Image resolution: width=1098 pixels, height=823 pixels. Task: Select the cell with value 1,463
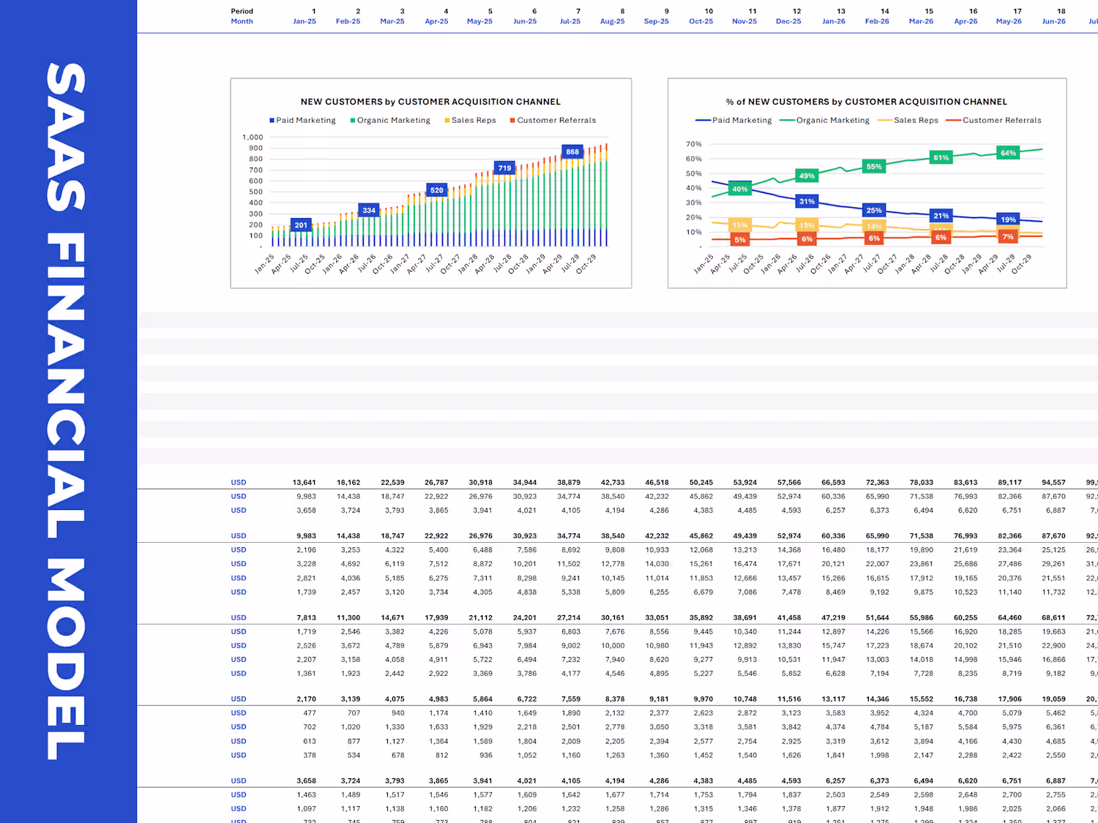pyautogui.click(x=307, y=795)
